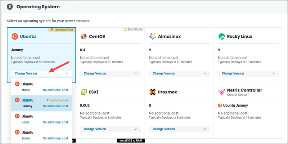Click the Install OS to RAM label

pyautogui.click(x=131, y=140)
